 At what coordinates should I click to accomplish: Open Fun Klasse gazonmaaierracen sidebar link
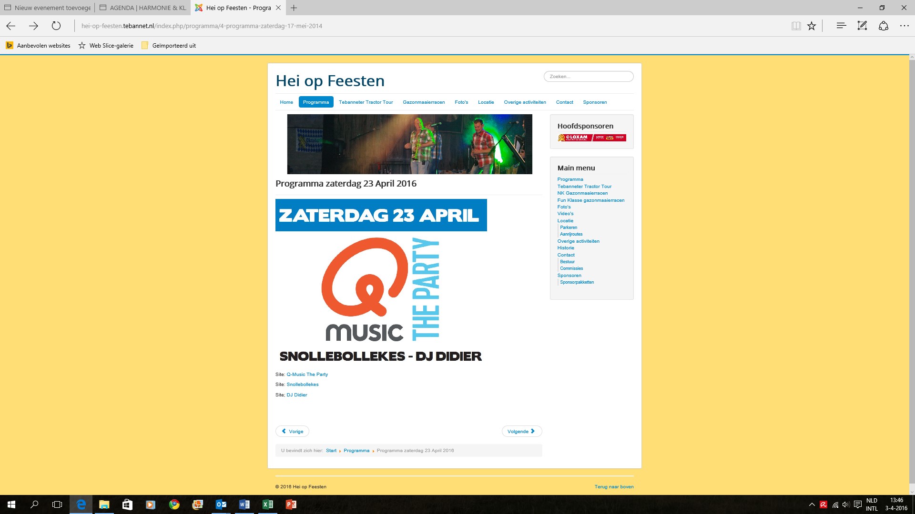pyautogui.click(x=591, y=200)
